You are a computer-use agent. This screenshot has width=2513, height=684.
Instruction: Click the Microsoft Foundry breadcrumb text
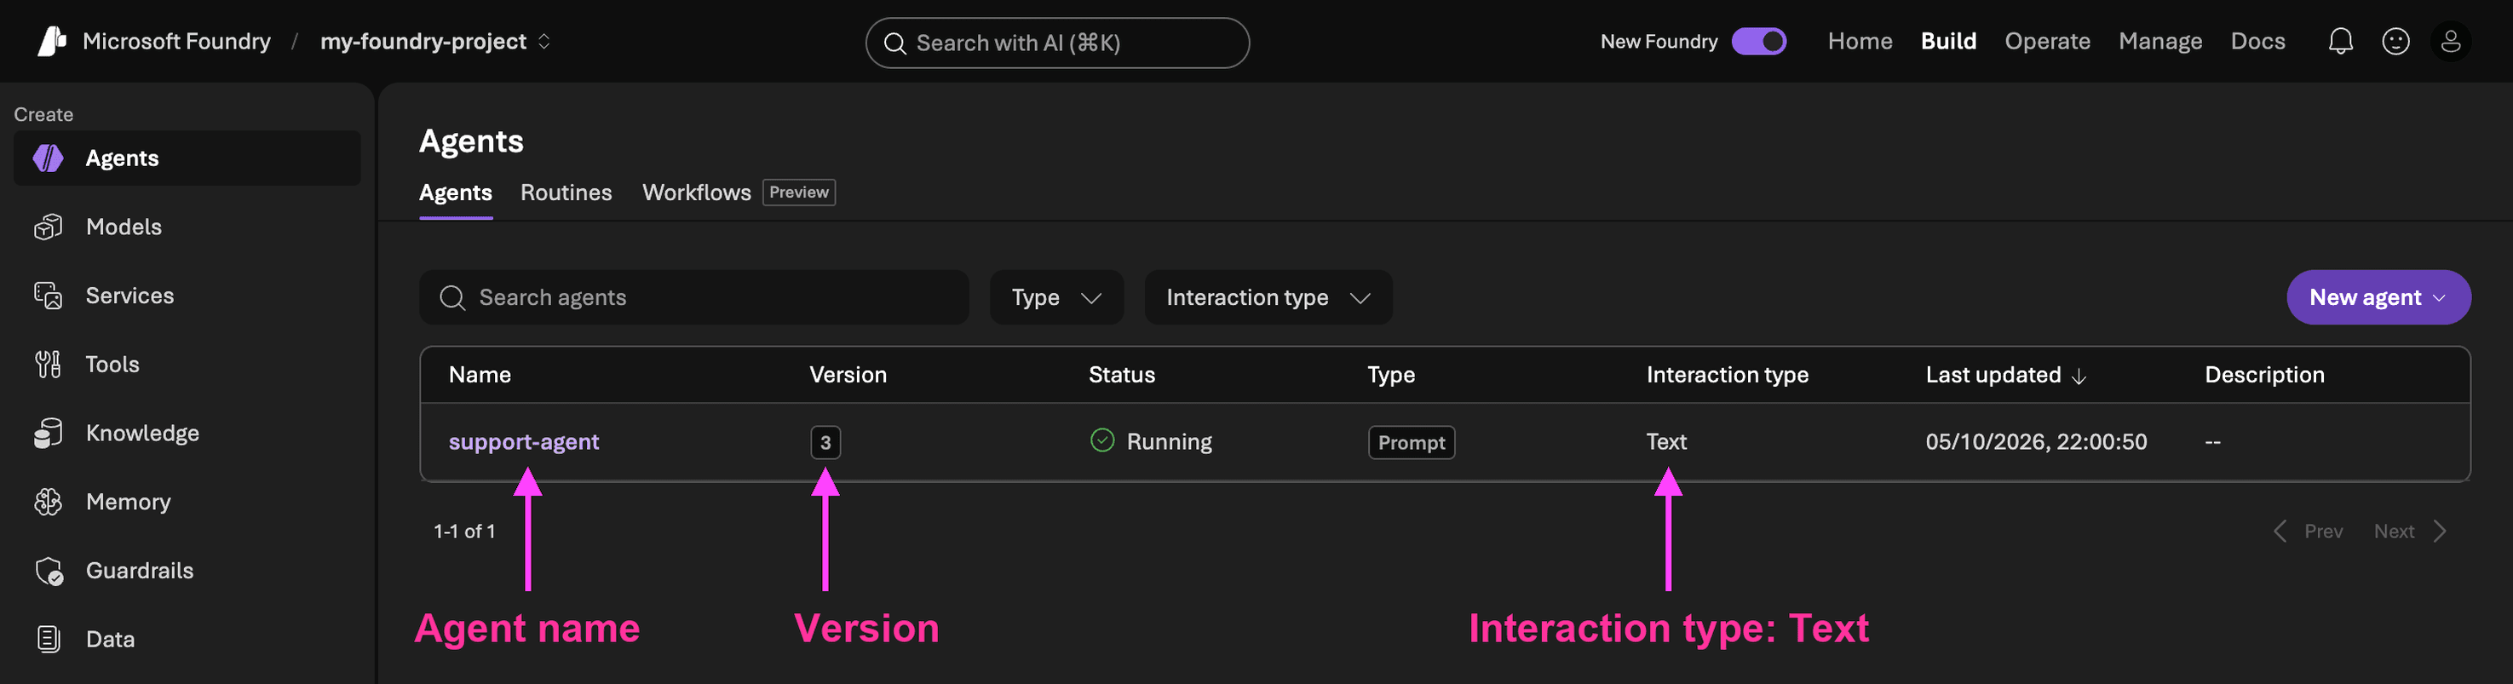176,41
